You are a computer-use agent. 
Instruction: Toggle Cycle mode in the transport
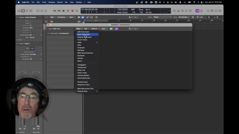pyautogui.click(x=77, y=11)
